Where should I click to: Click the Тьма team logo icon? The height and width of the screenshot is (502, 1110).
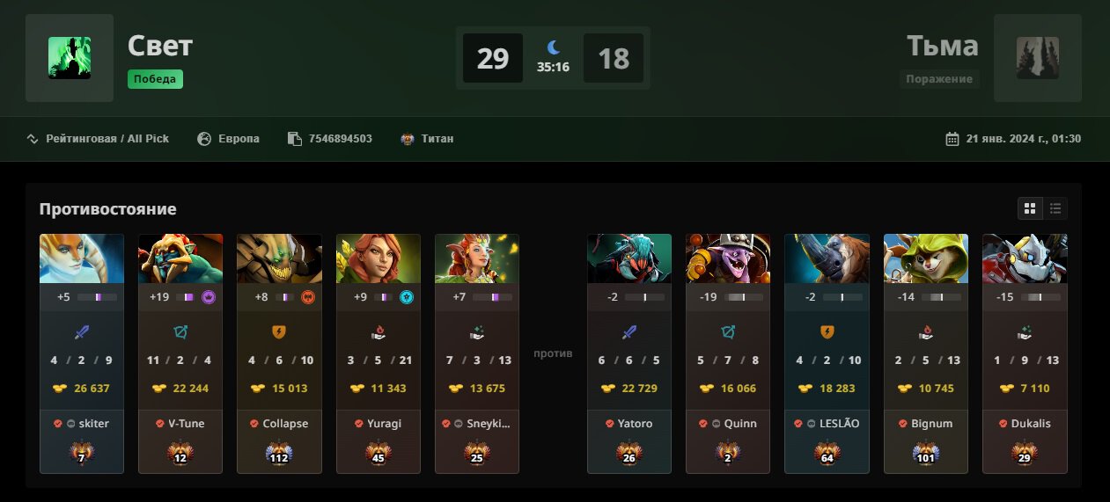(x=1038, y=58)
